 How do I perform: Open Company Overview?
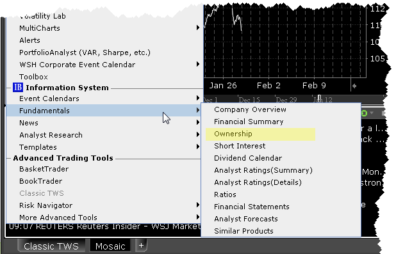click(x=250, y=109)
